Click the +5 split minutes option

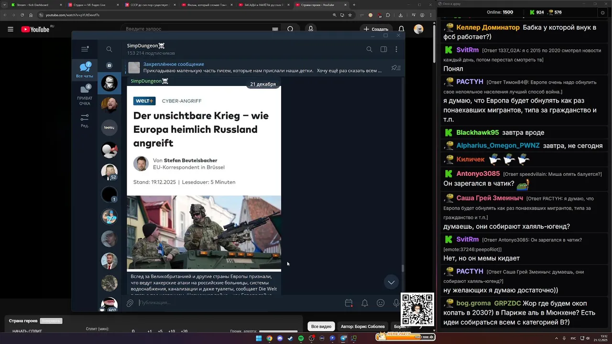click(x=160, y=332)
